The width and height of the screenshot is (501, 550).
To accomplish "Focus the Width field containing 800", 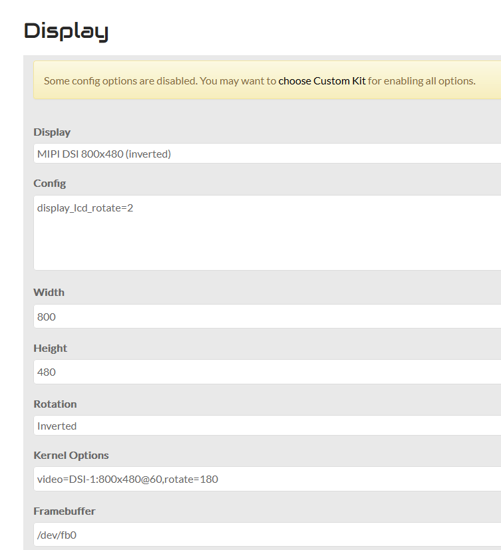I will tap(266, 317).
